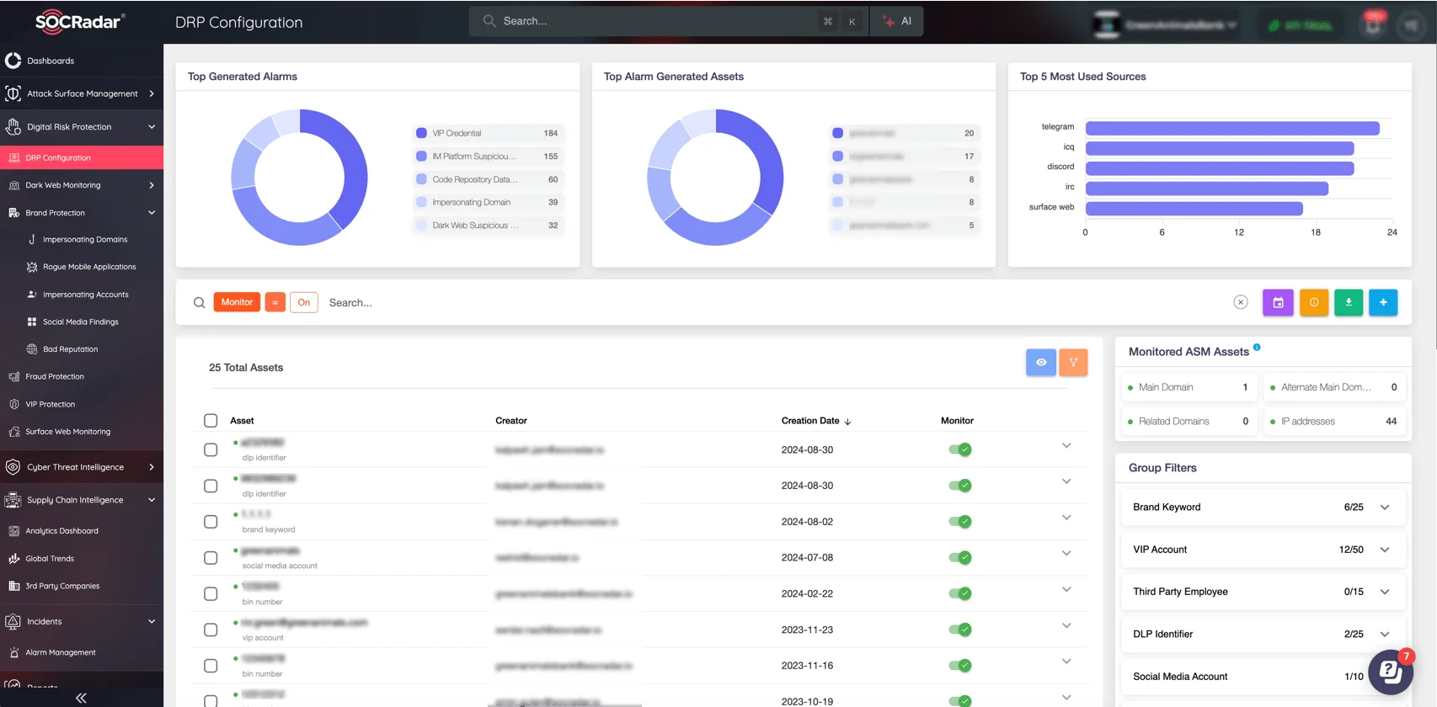Click the 3rd Party Companies building icon
Viewport: 1437px width, 707px height.
(13, 586)
